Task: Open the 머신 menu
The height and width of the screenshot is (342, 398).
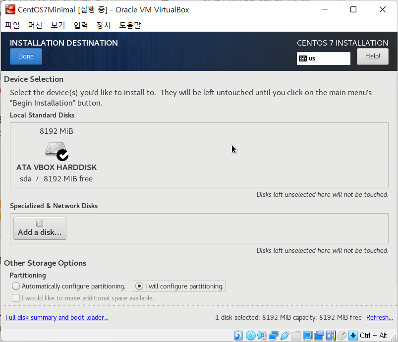Action: click(x=35, y=25)
